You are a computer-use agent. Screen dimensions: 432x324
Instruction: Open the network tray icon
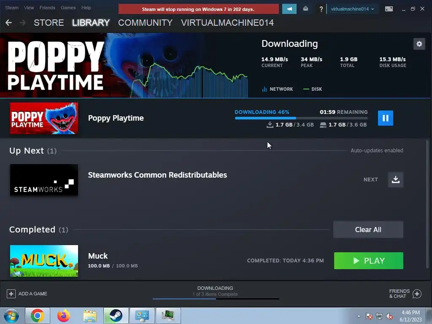click(x=379, y=316)
